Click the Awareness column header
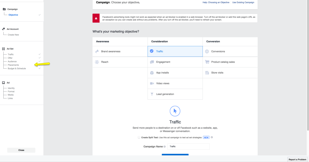309x162 pixels. pos(103,42)
